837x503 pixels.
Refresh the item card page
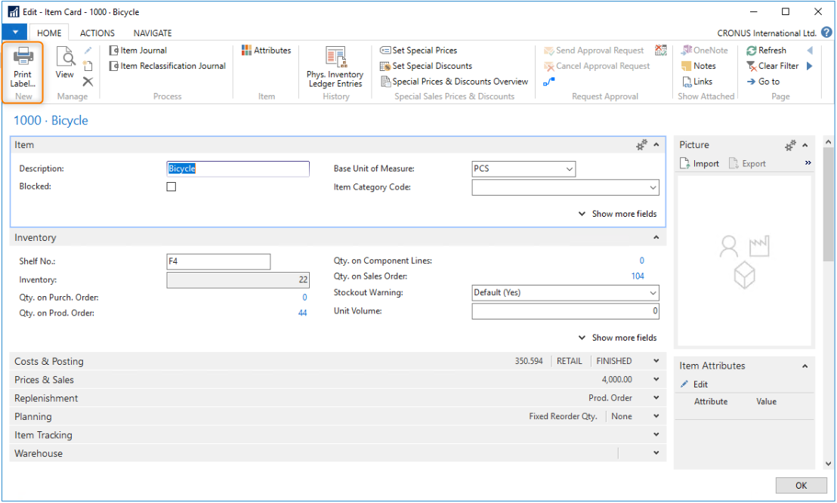(x=767, y=50)
